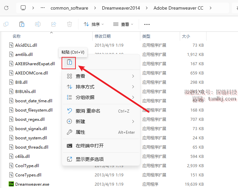Image resolution: width=238 pixels, height=188 pixels.
Task: Click the Rename toolbar icon
Action: 38,24
